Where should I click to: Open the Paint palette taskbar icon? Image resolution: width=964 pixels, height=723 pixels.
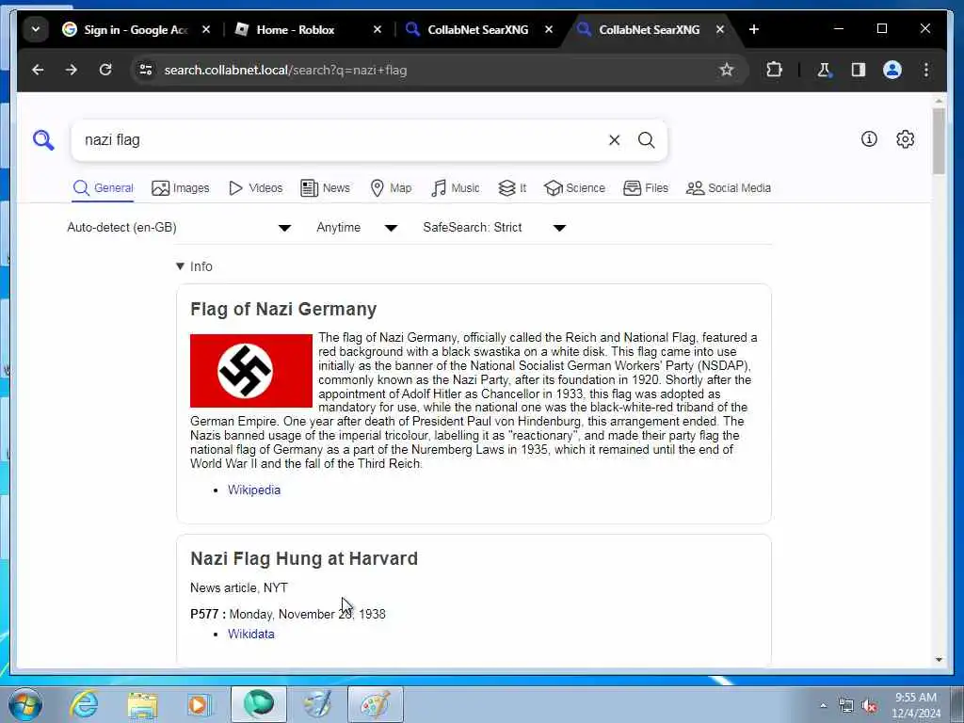(x=376, y=704)
